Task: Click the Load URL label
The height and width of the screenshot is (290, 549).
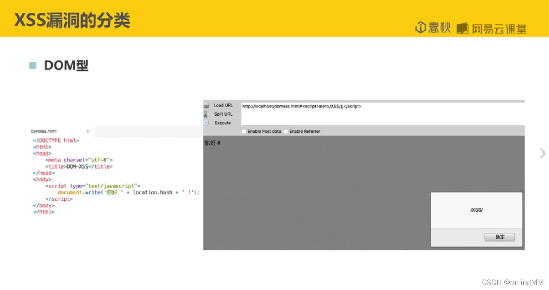Action: (223, 105)
